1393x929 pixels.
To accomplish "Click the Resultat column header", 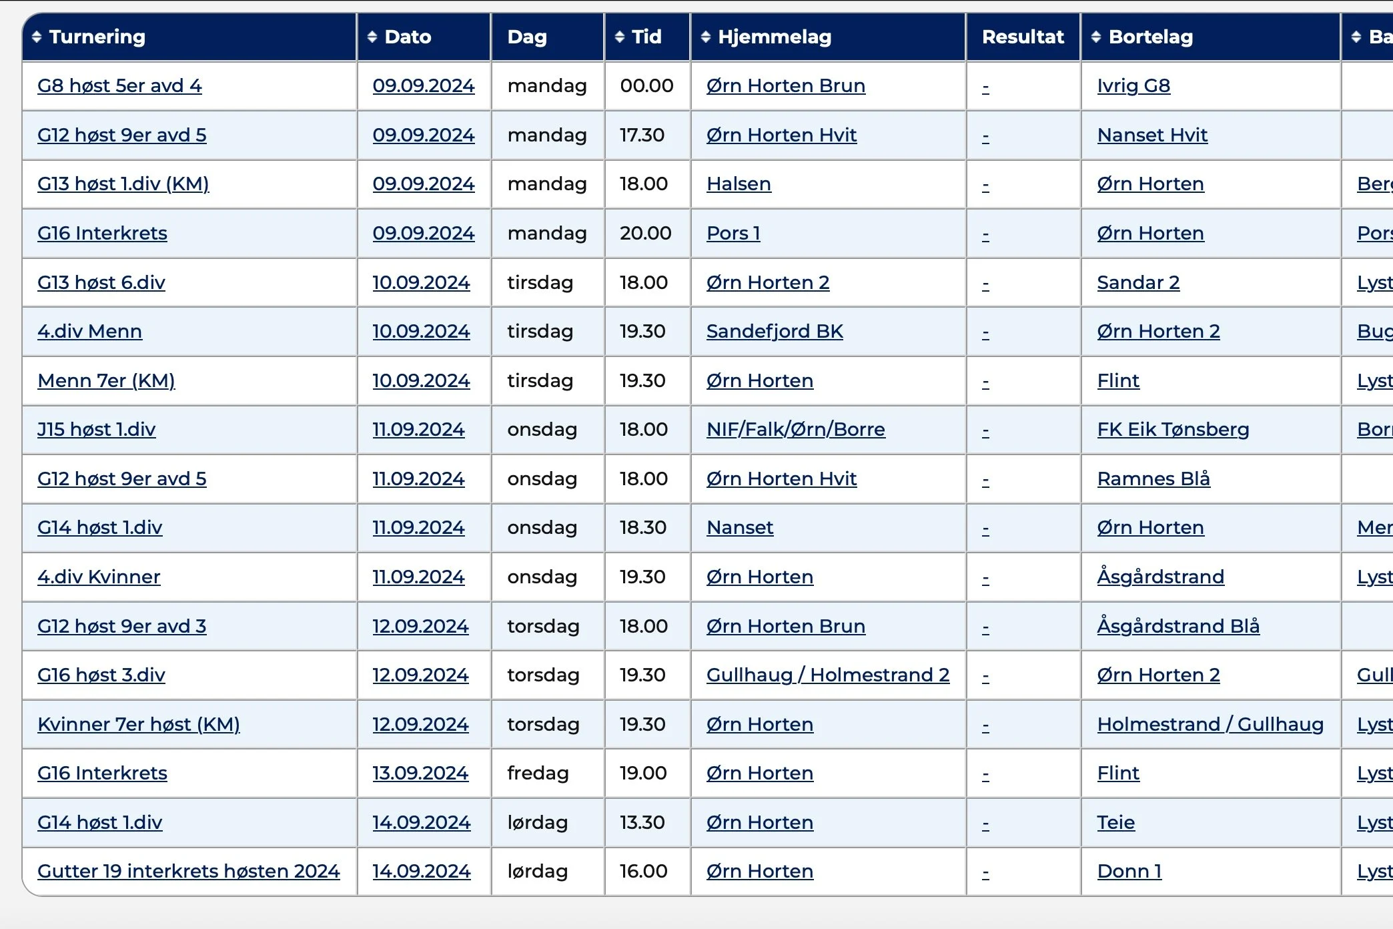I will (x=1023, y=37).
